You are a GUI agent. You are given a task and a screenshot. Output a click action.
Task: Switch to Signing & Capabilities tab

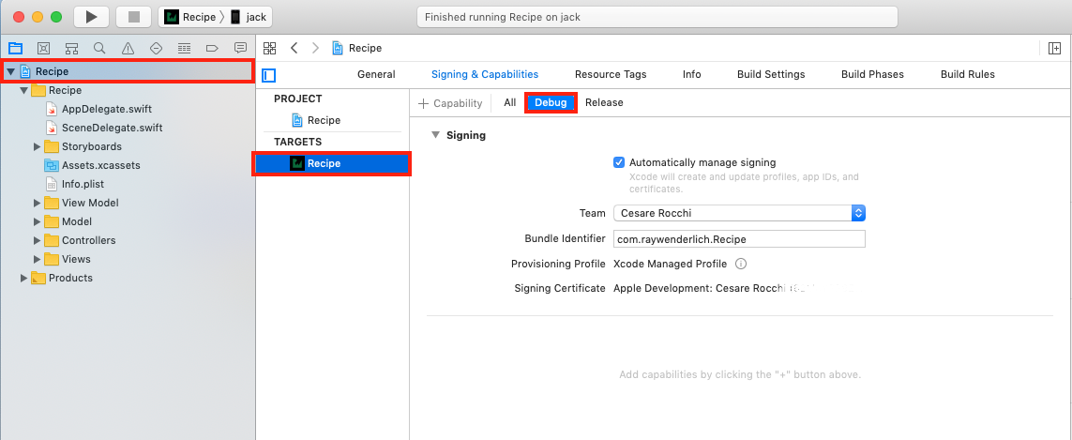pos(485,75)
